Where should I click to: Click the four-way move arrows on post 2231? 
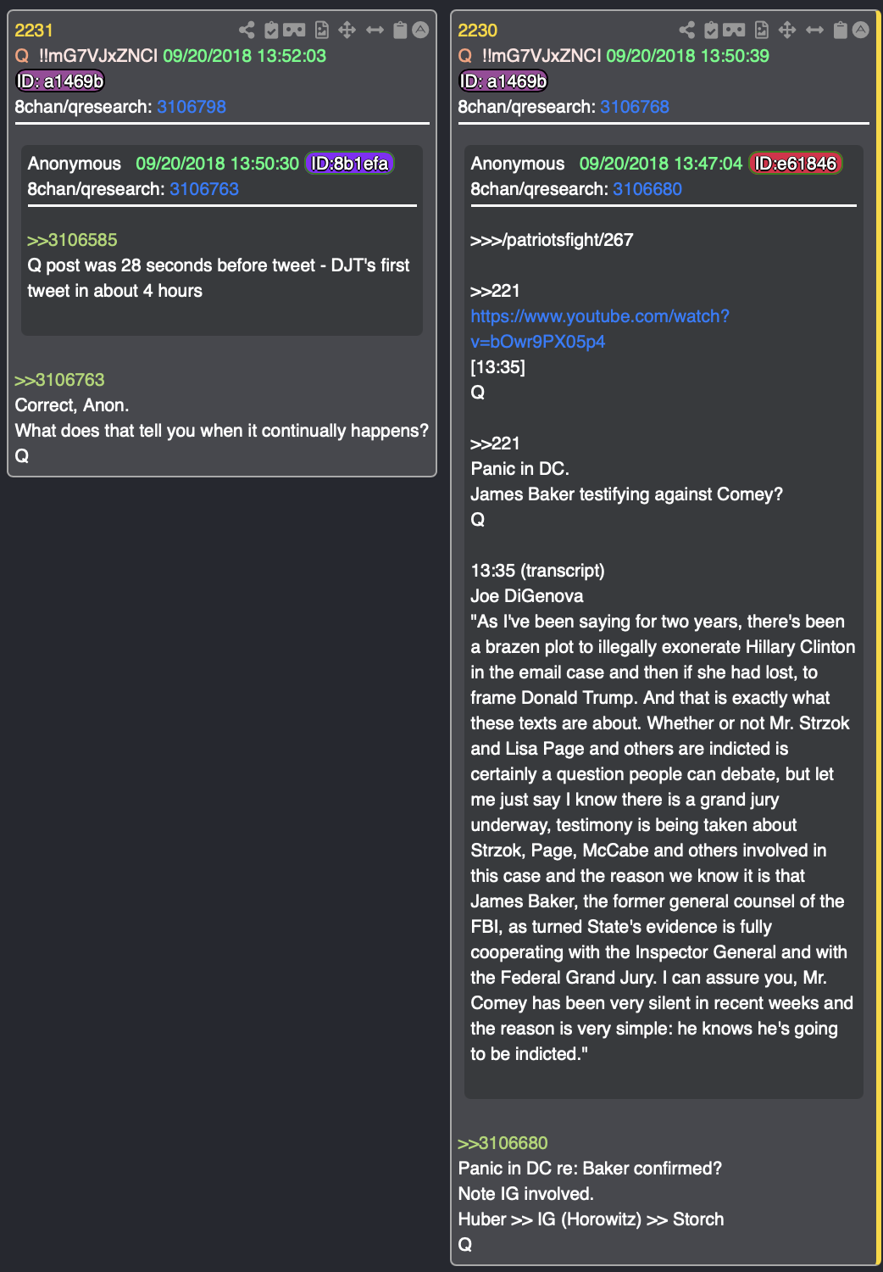point(347,31)
